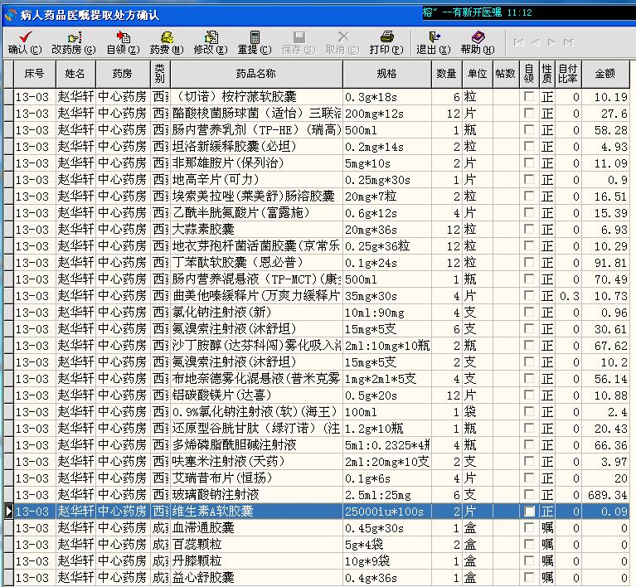Click the 0.3 self-pay ratio cell
This screenshot has width=636, height=587.
(568, 296)
